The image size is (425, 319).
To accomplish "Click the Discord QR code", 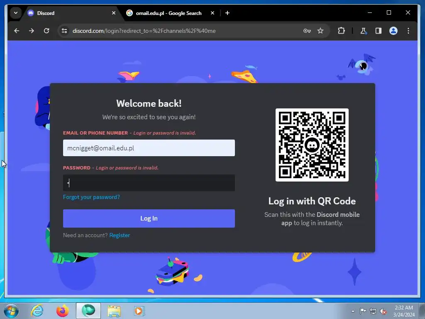I will pos(312,145).
